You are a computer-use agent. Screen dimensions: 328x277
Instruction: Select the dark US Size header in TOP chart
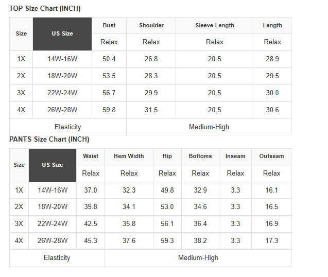(x=62, y=33)
